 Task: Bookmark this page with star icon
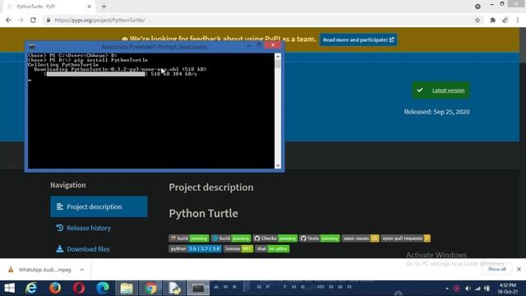478,20
